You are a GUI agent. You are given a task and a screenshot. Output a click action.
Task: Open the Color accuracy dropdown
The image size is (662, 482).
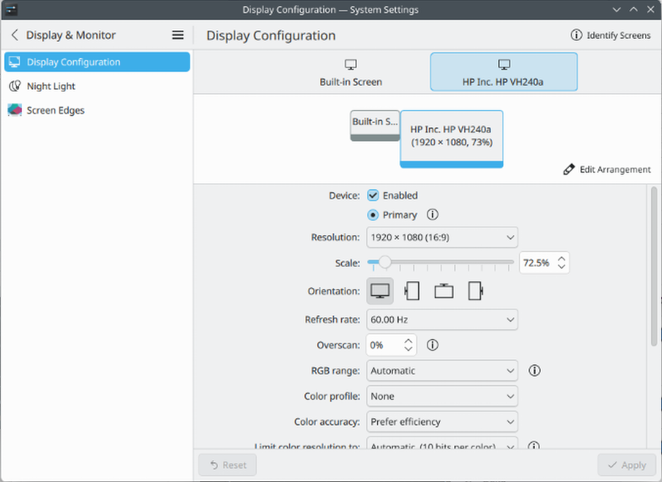(x=442, y=422)
